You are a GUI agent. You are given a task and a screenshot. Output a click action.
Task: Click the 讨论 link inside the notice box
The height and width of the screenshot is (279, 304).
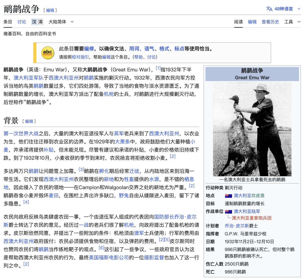tap(151, 57)
